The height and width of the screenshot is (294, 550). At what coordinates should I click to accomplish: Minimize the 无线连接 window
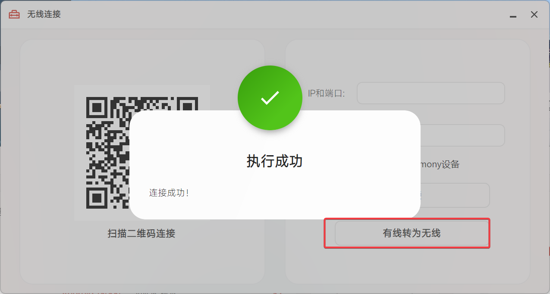point(513,15)
